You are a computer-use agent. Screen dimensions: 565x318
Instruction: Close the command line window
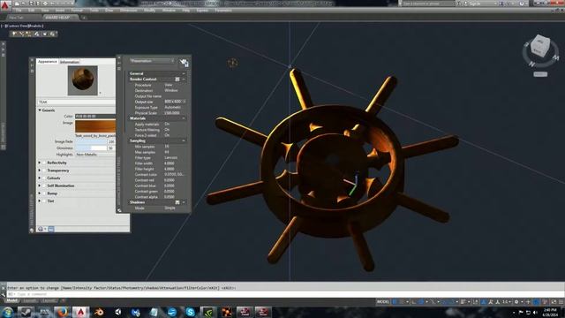click(x=4, y=288)
